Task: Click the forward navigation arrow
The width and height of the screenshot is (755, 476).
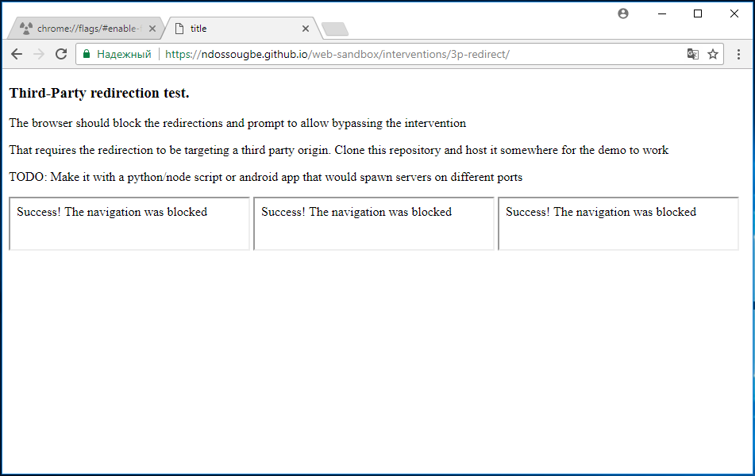Action: pyautogui.click(x=39, y=54)
